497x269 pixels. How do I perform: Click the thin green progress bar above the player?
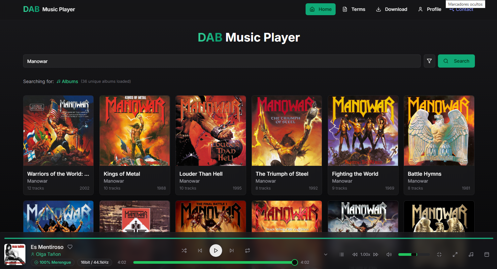click(248, 238)
